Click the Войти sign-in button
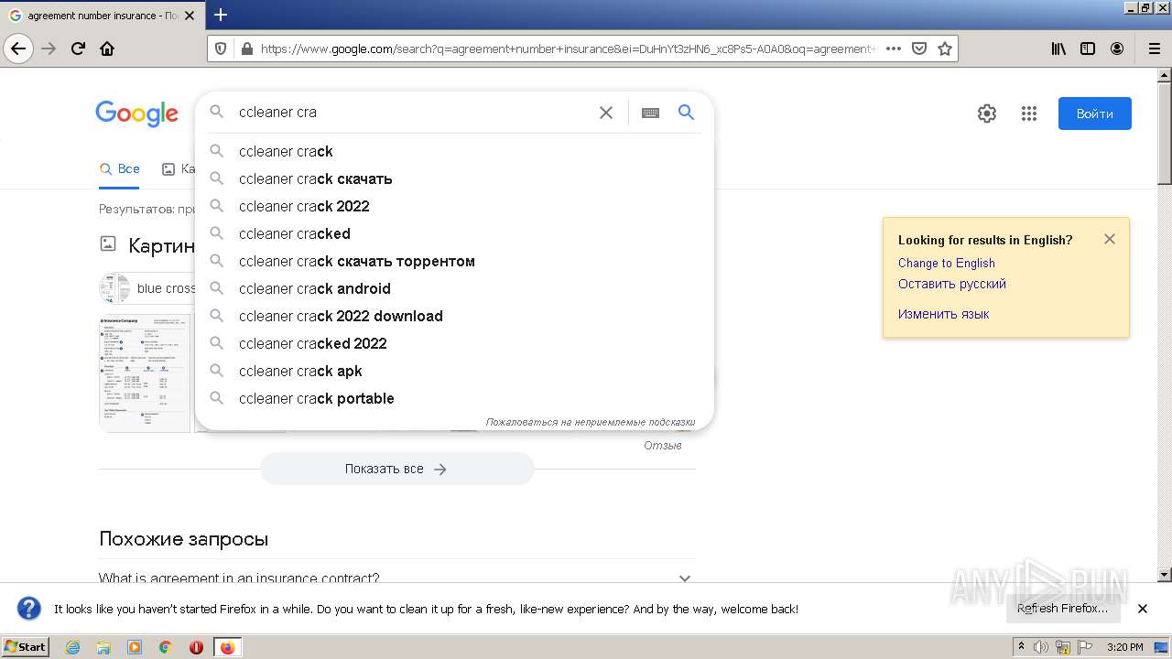The width and height of the screenshot is (1172, 659). coord(1094,113)
